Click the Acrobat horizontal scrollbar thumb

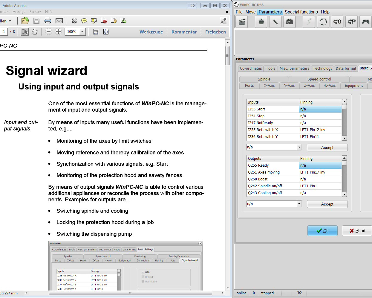point(130,293)
